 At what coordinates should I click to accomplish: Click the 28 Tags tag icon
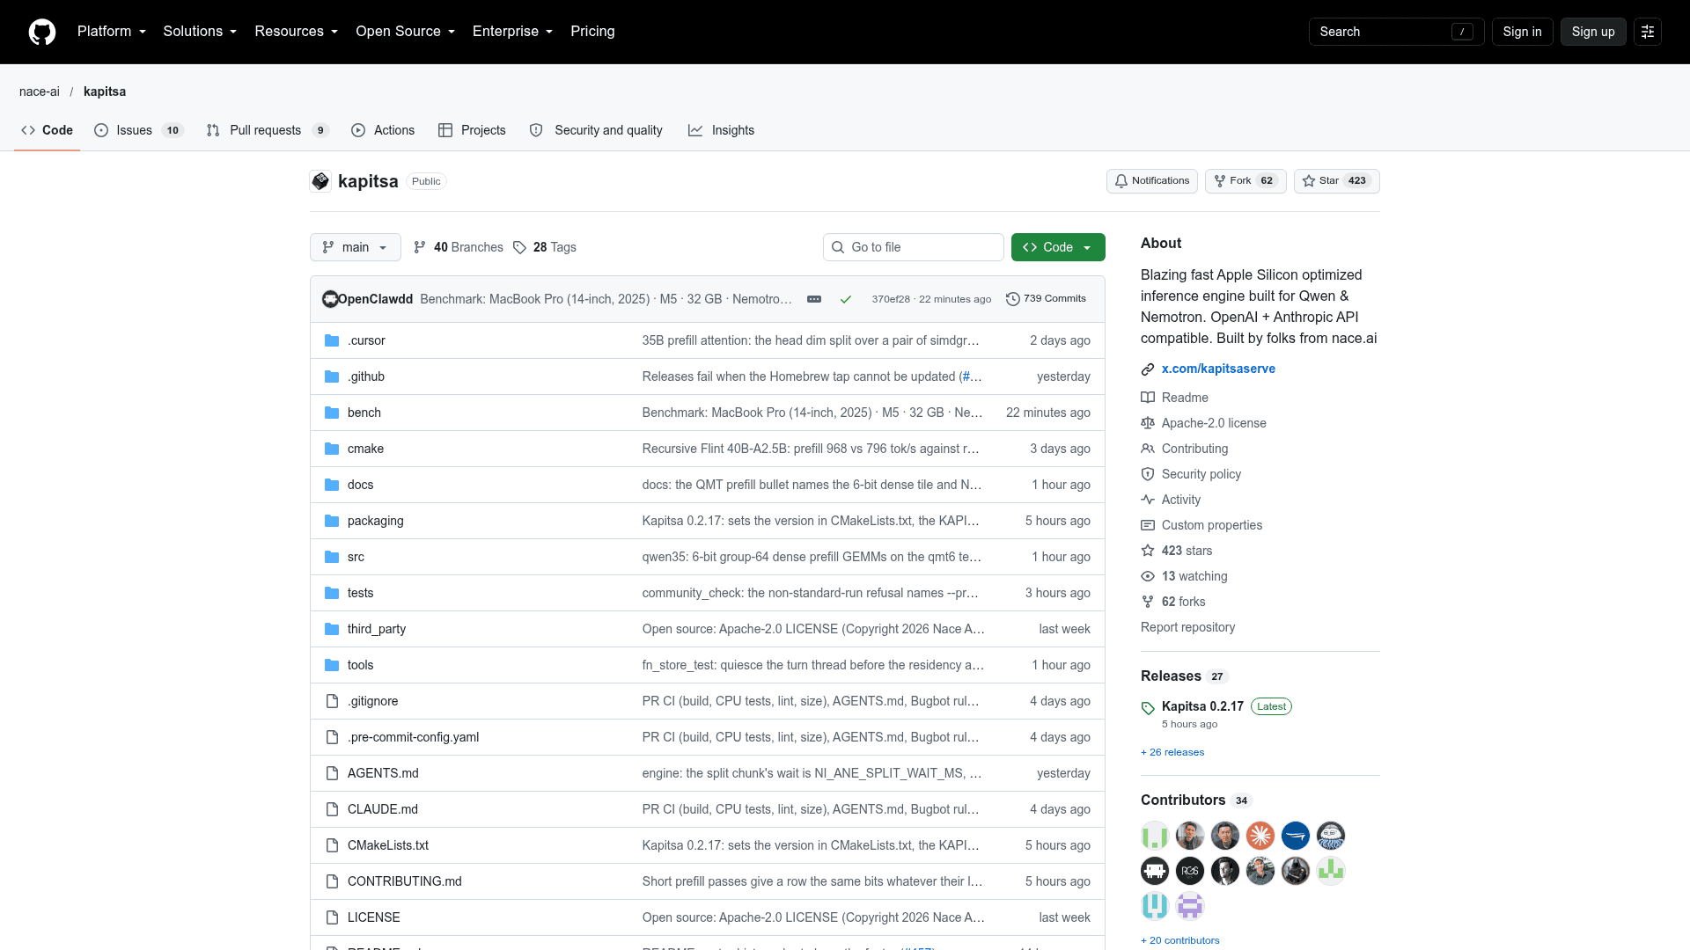pyautogui.click(x=519, y=247)
